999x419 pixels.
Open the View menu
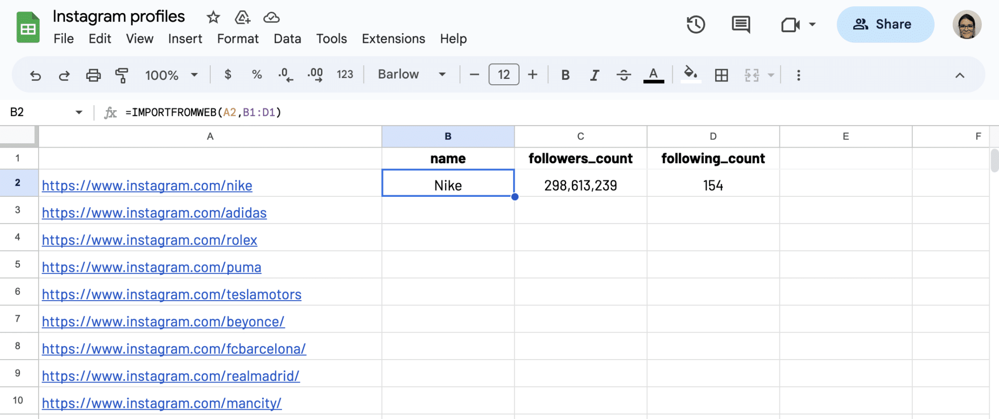point(140,38)
